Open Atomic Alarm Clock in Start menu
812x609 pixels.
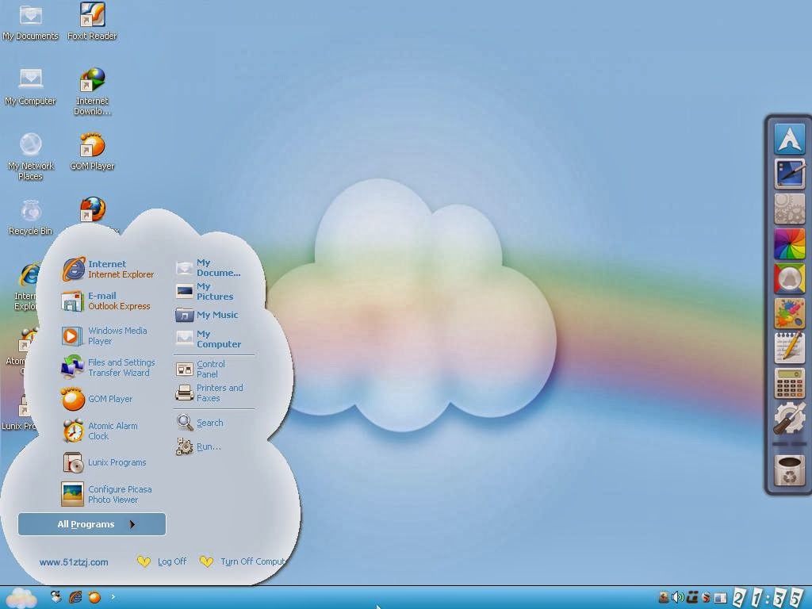point(100,431)
